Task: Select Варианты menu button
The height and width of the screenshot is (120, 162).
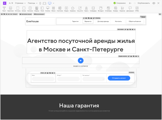Action: [88, 21]
